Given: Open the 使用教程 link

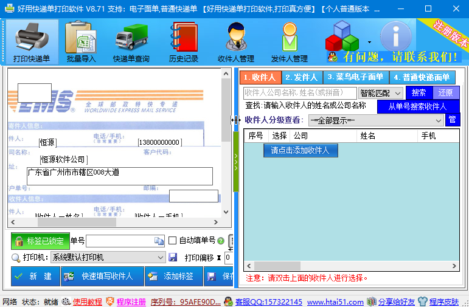Looking at the screenshot, I should (88, 302).
